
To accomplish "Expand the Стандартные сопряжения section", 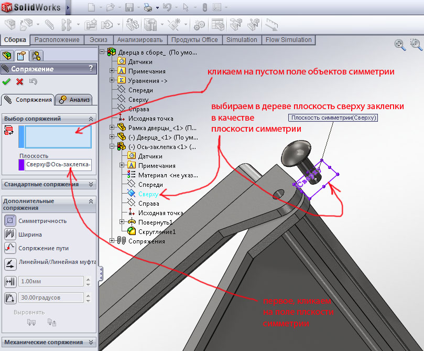I will pos(91,184).
